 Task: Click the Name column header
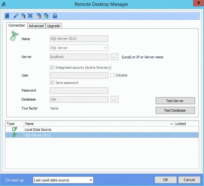coord(99,124)
